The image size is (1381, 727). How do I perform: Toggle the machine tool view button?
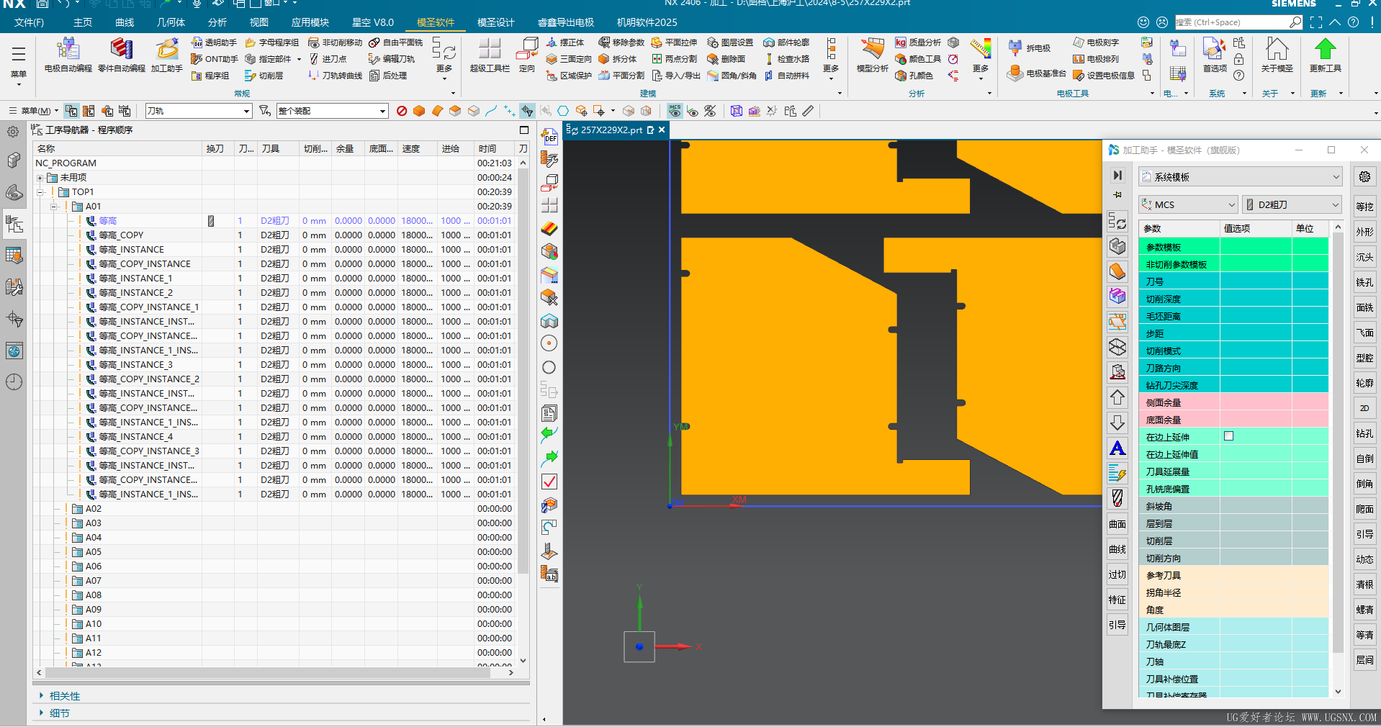[x=89, y=111]
